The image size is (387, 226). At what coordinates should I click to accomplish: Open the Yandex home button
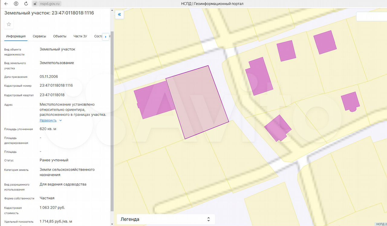coord(16,4)
